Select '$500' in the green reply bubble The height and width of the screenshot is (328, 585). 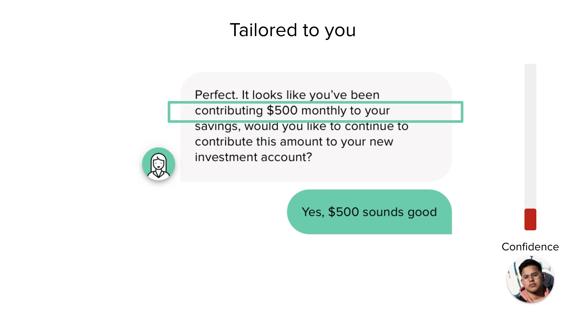tap(343, 212)
